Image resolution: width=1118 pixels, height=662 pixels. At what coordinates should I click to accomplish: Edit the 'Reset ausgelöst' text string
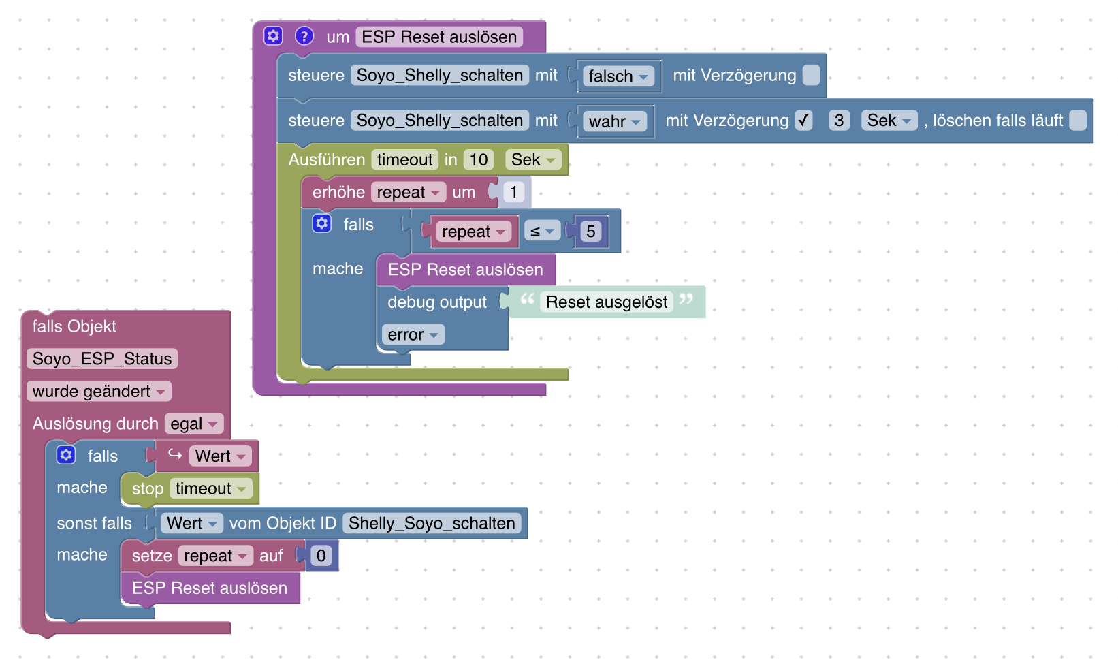click(607, 302)
